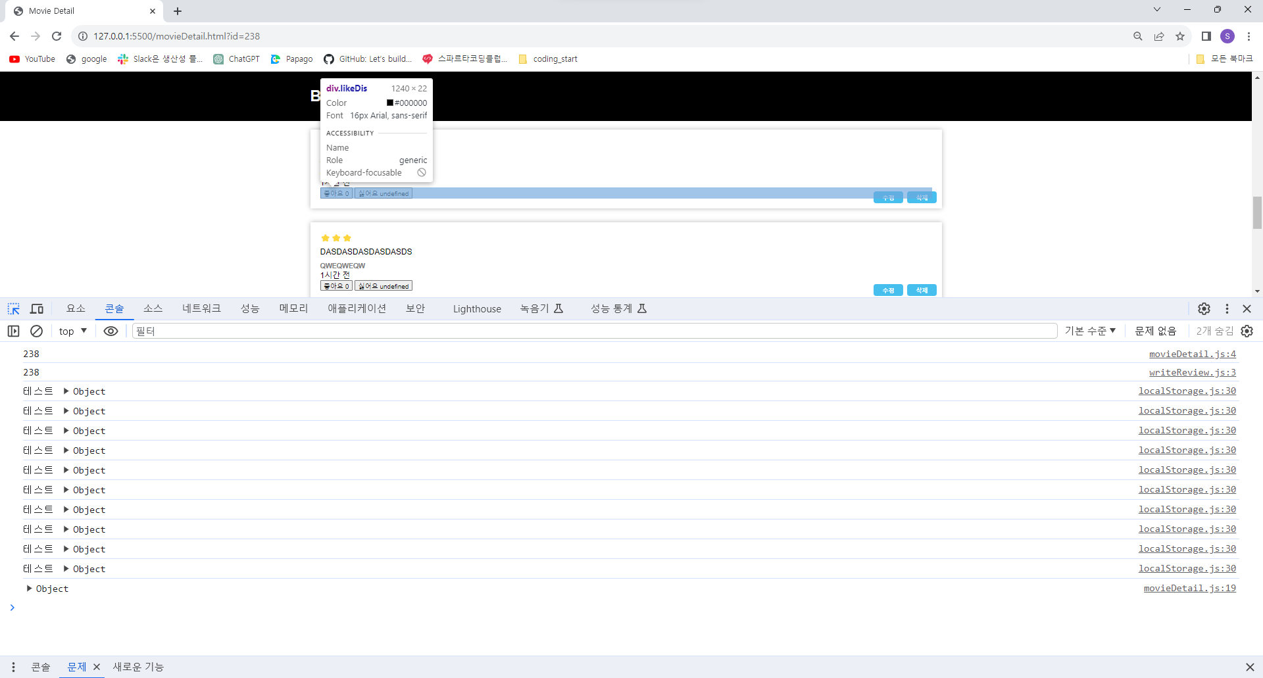1263x678 pixels.
Task: Show the console sidebar
Action: coord(13,331)
